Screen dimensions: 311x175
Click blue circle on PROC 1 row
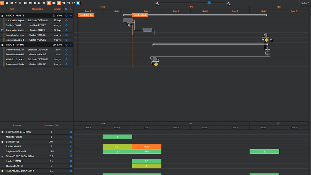(66, 16)
